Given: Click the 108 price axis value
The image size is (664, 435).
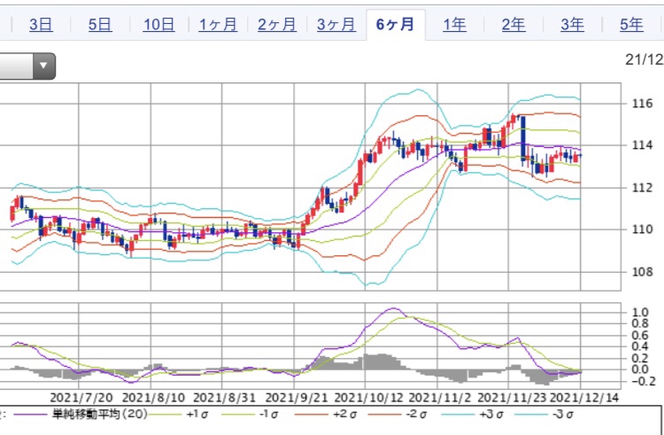Looking at the screenshot, I should point(642,271).
